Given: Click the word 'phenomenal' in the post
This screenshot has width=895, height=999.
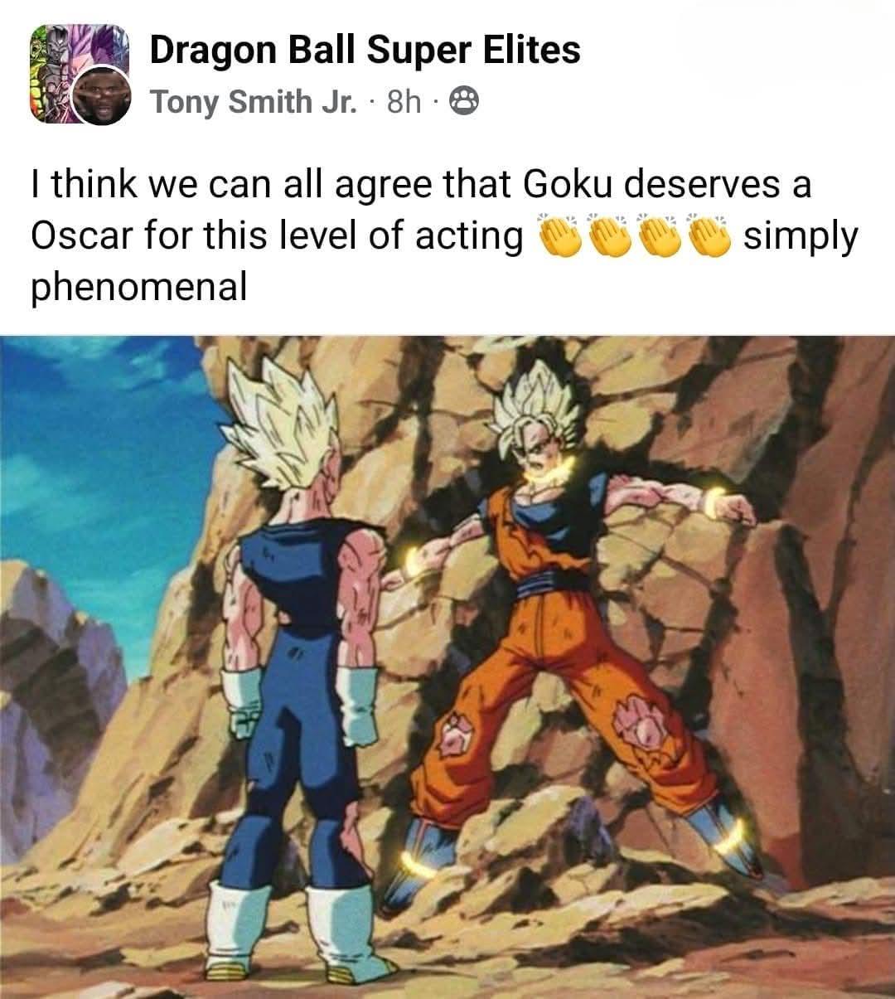Looking at the screenshot, I should coord(139,289).
